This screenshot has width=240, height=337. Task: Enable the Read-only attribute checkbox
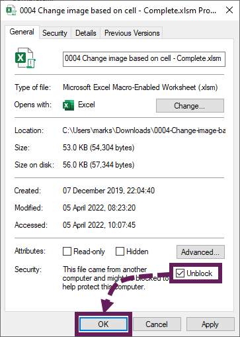[x=67, y=251]
